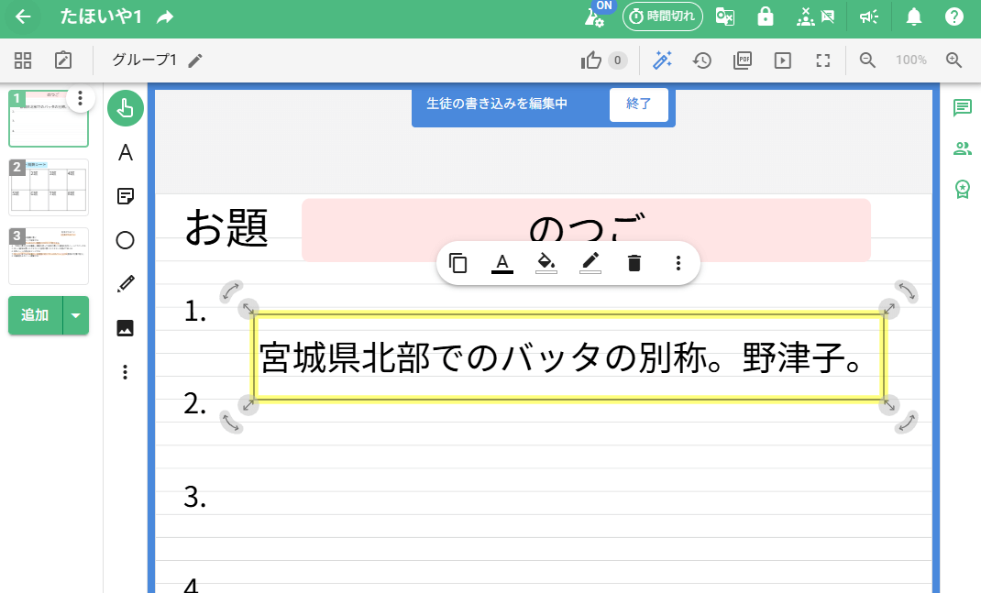Viewport: 981px width, 593px height.
Task: Select the pen drawing tool
Action: [126, 284]
